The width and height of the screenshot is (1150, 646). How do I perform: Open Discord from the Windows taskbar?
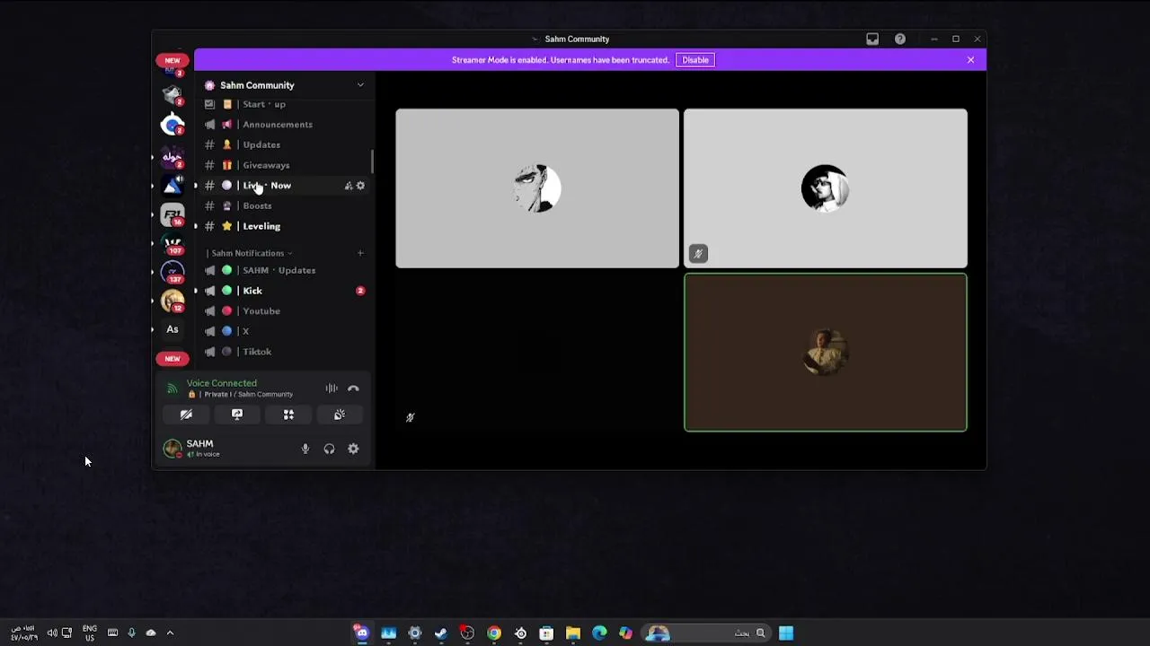click(x=362, y=633)
